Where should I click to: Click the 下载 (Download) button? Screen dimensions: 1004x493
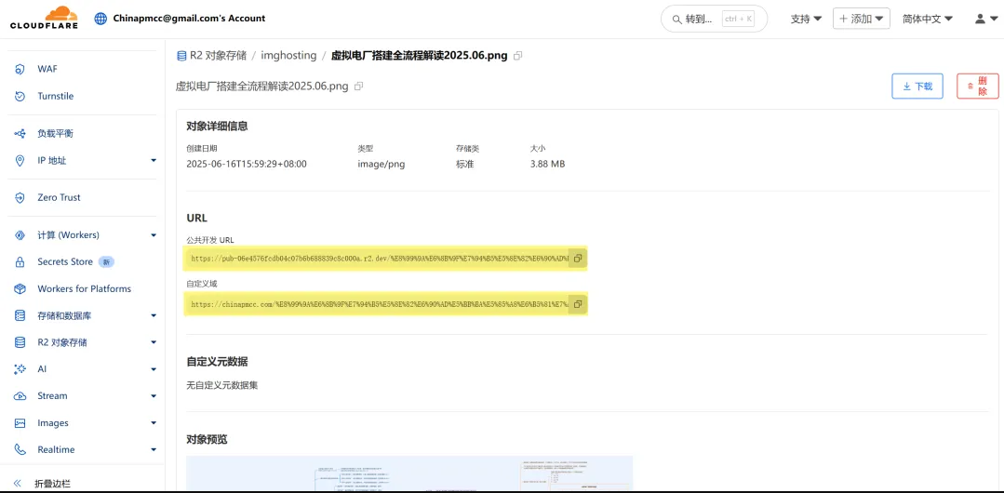click(917, 87)
